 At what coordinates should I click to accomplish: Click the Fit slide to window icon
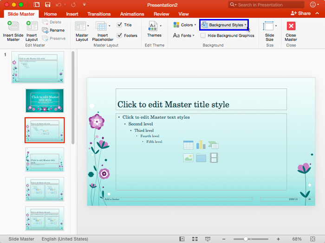pyautogui.click(x=312, y=239)
